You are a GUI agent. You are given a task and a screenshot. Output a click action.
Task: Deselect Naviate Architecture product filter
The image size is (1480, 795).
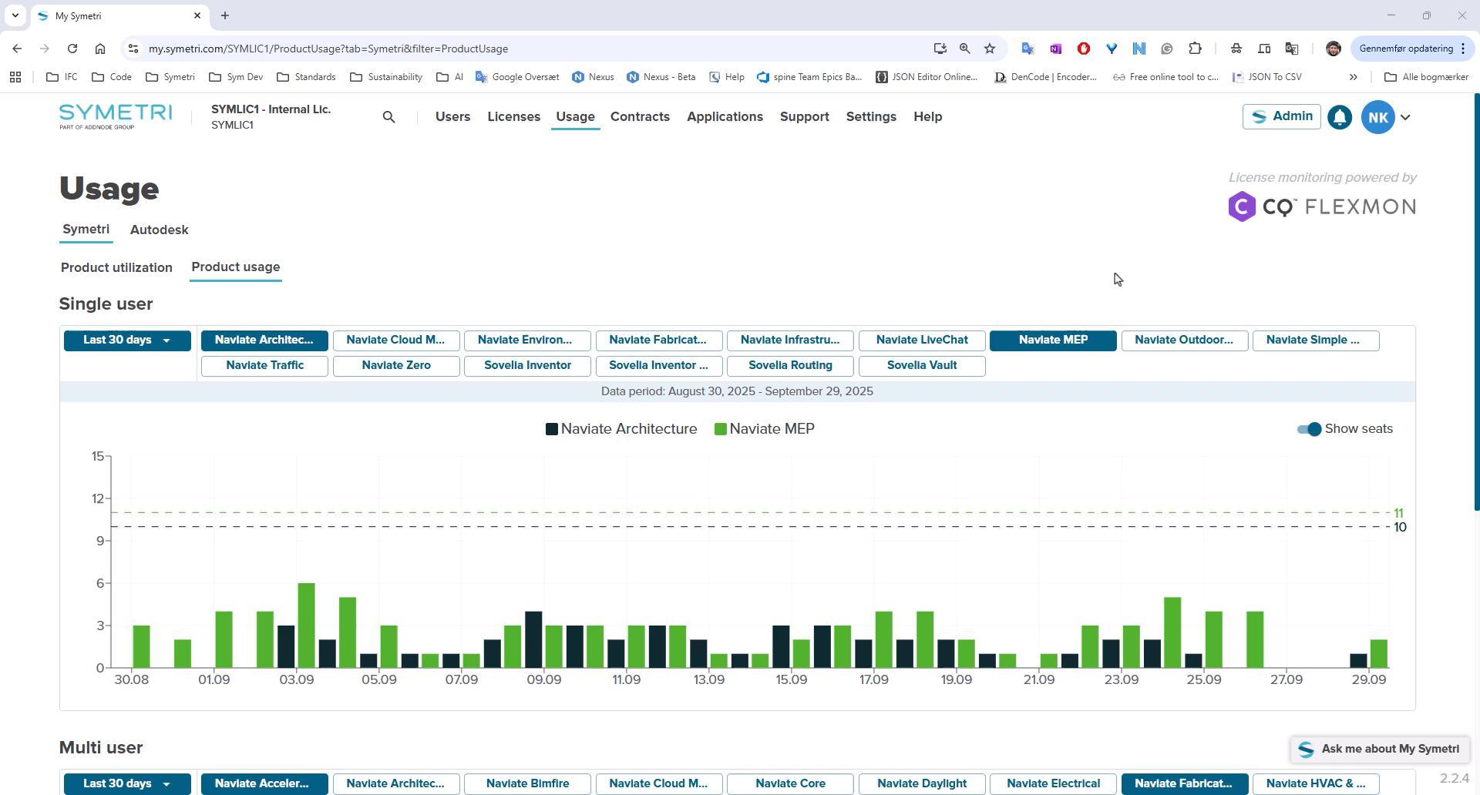[x=264, y=340]
